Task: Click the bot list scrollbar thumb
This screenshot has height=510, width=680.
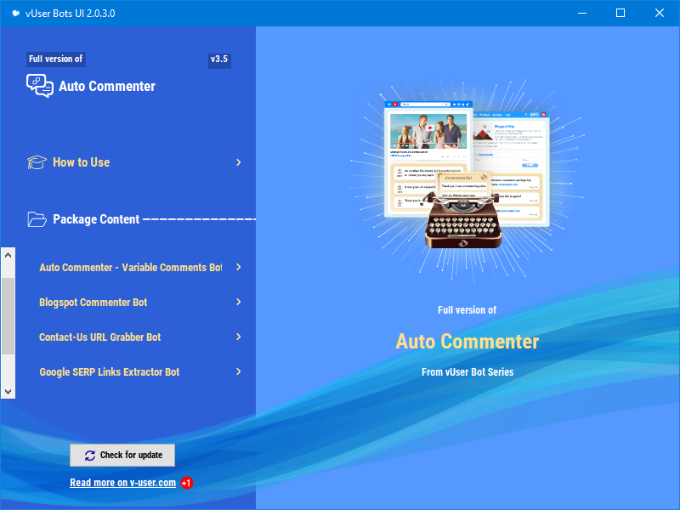Action: click(8, 316)
